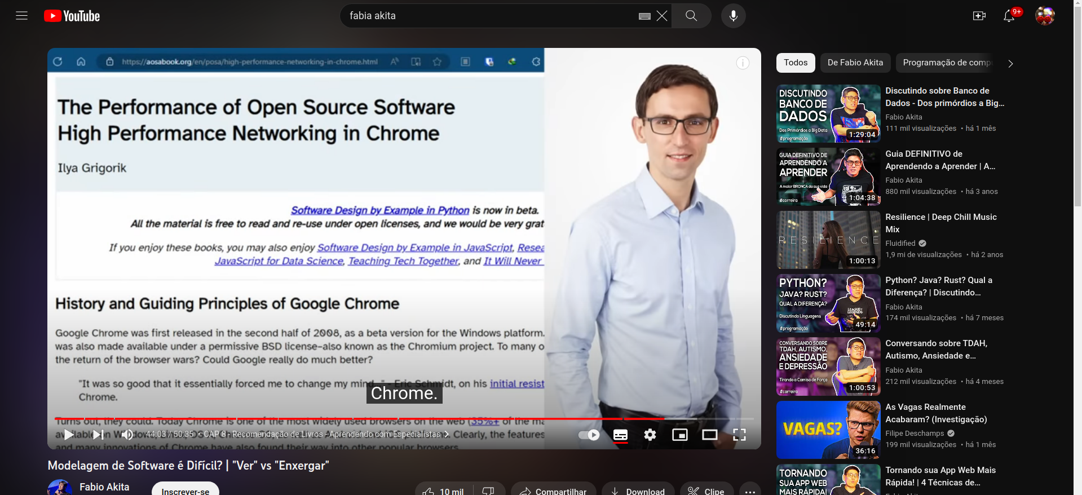The image size is (1082, 495).
Task: Click the Inscrever-se subscribe button
Action: (x=185, y=490)
